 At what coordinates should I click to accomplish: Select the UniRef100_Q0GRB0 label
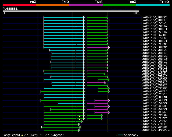pos(154,106)
